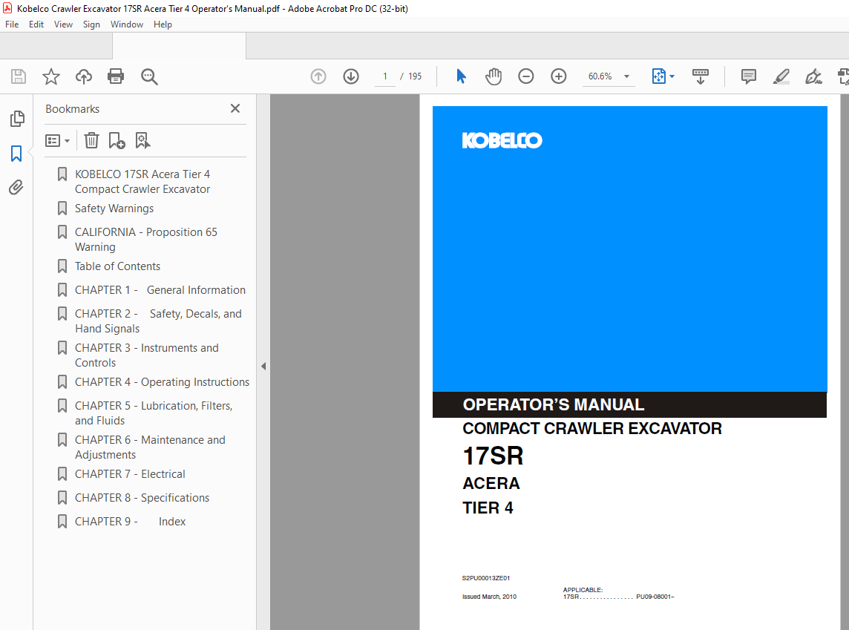Open the View menu
Screen dimensions: 849x630
pyautogui.click(x=63, y=24)
